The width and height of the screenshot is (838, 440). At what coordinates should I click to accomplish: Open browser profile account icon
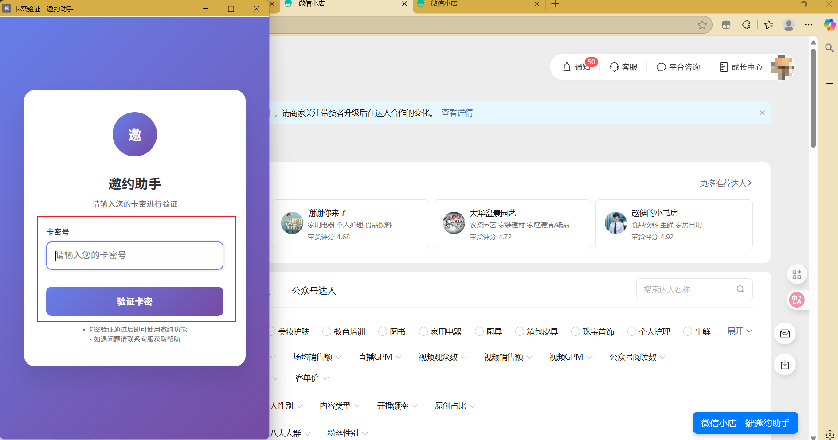[x=789, y=25]
